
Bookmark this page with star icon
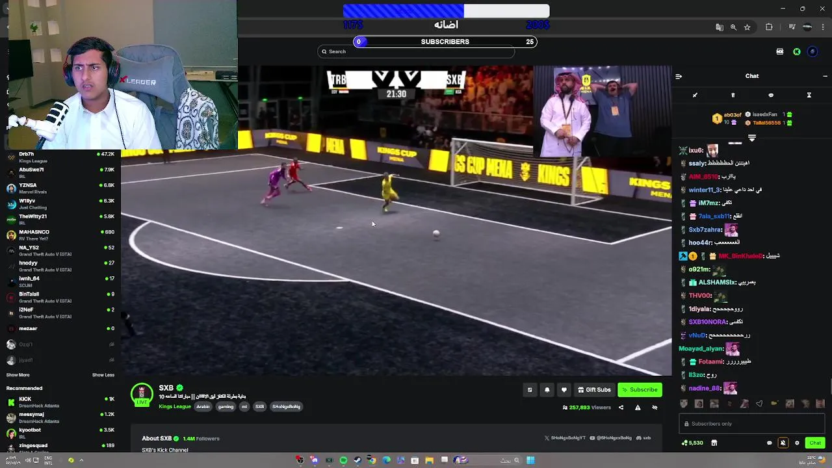click(747, 27)
